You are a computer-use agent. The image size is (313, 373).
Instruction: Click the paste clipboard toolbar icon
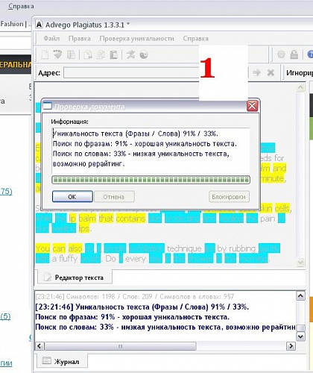(113, 54)
